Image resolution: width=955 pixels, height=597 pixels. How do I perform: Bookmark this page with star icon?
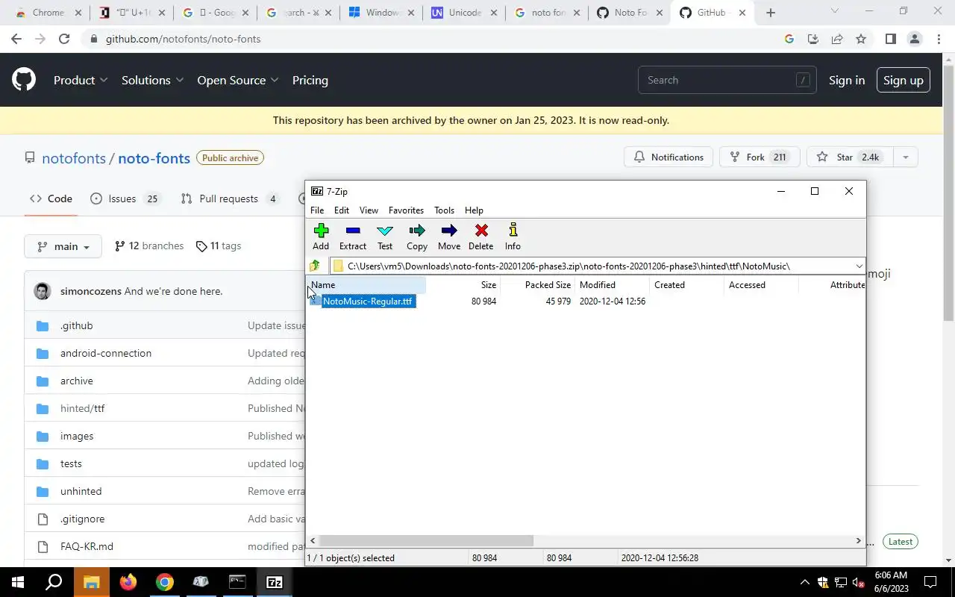click(x=861, y=39)
